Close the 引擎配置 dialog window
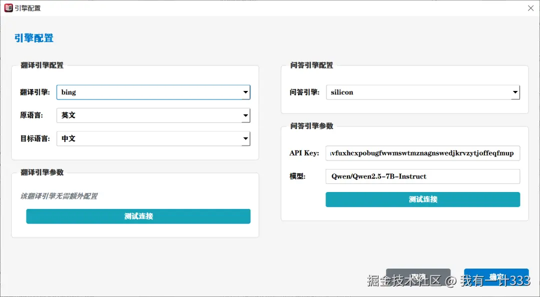Image resolution: width=540 pixels, height=297 pixels. pyautogui.click(x=530, y=8)
